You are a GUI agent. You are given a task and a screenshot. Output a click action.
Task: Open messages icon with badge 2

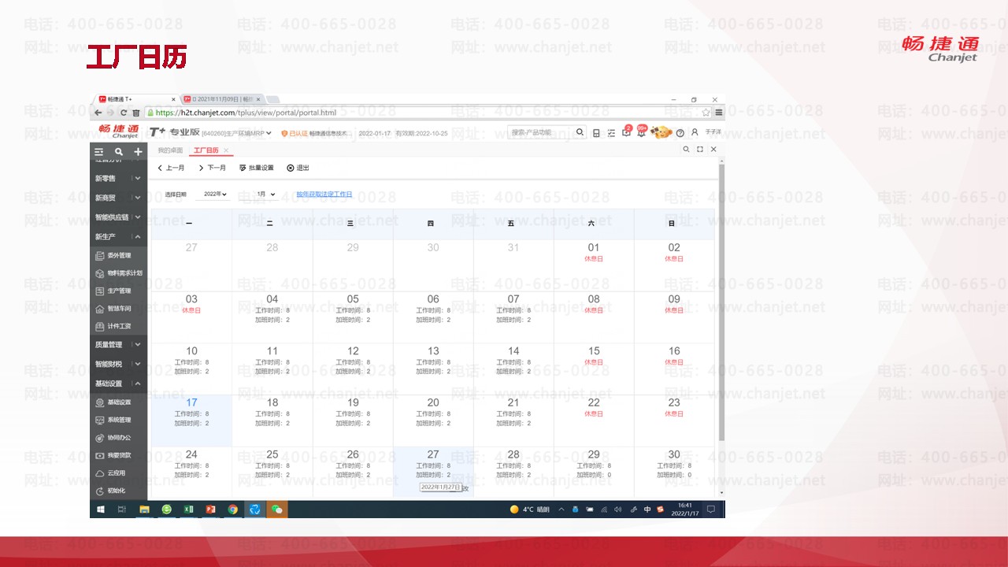coord(626,132)
